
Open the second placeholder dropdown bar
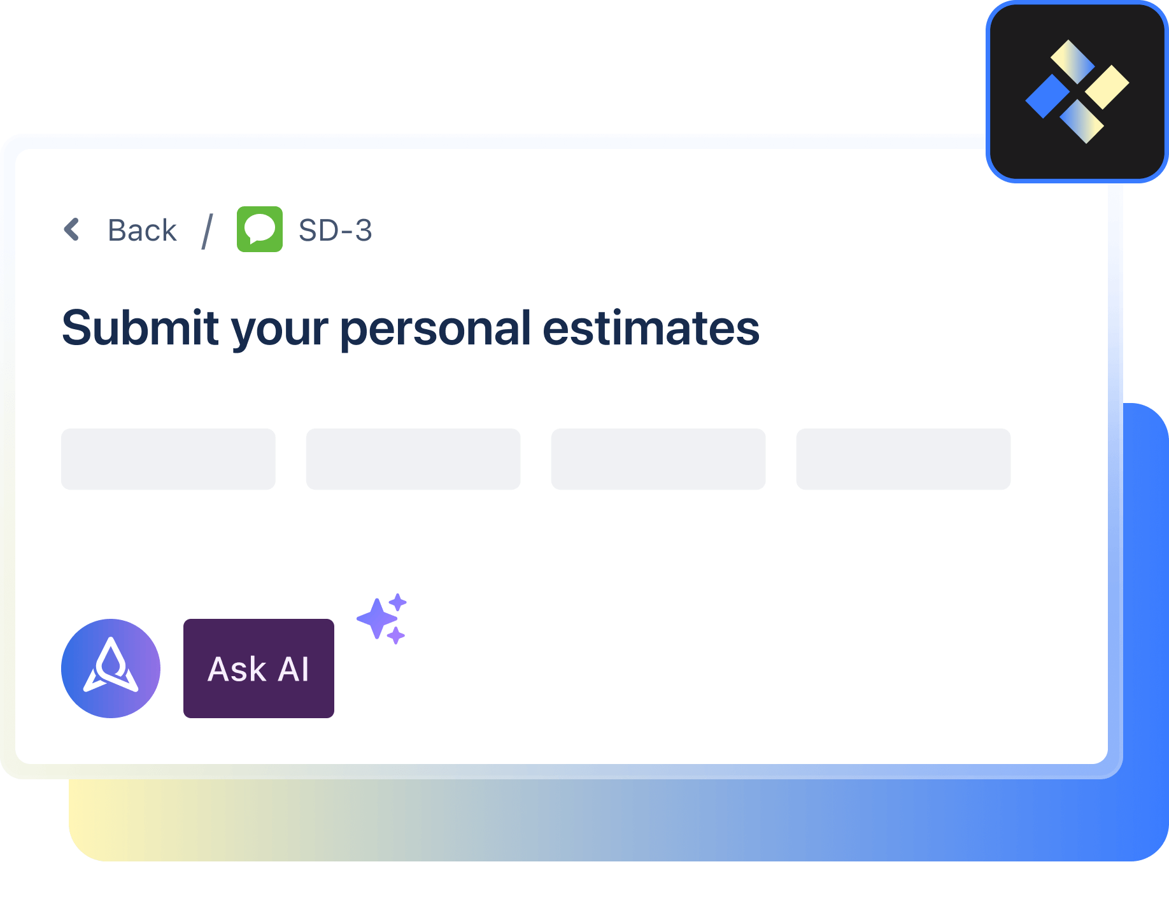413,458
